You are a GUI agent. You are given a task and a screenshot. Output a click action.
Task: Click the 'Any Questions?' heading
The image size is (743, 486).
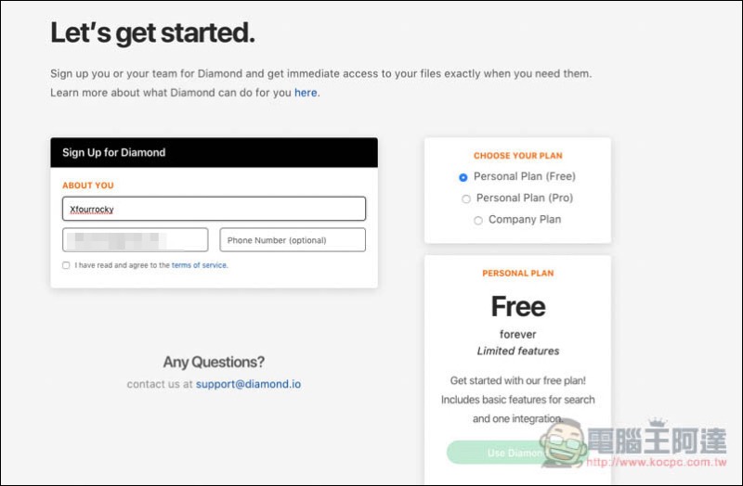(214, 362)
